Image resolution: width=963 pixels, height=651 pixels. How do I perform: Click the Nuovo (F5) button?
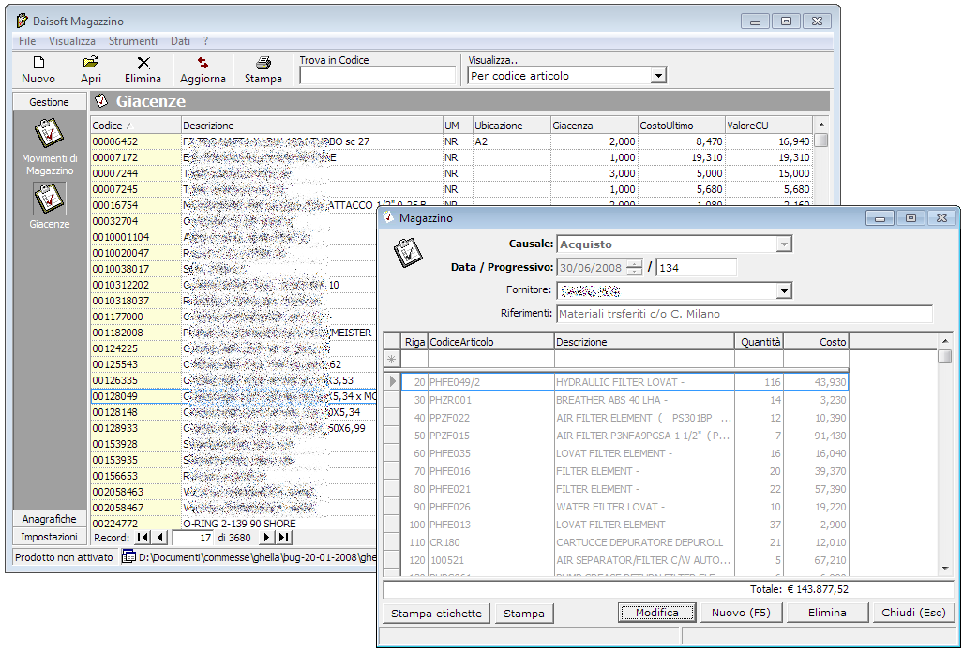point(741,613)
